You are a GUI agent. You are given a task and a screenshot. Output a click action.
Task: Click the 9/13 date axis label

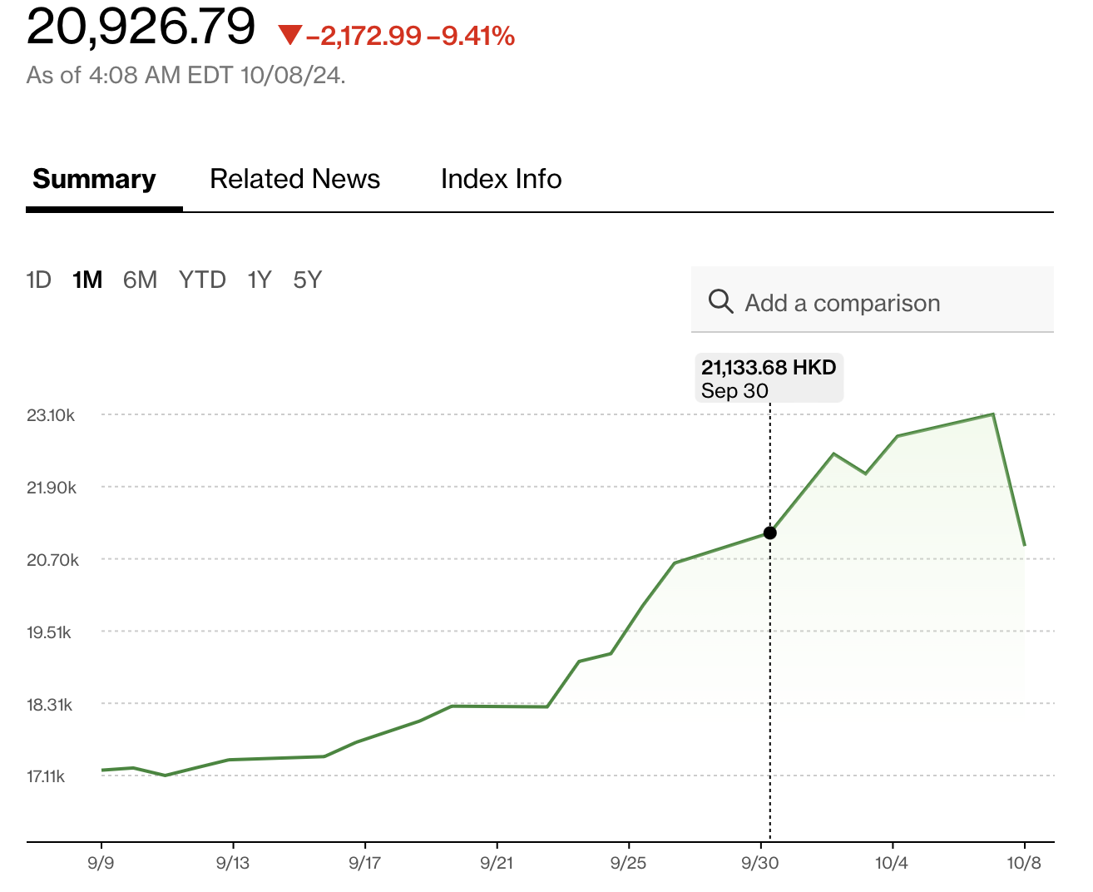(x=233, y=863)
